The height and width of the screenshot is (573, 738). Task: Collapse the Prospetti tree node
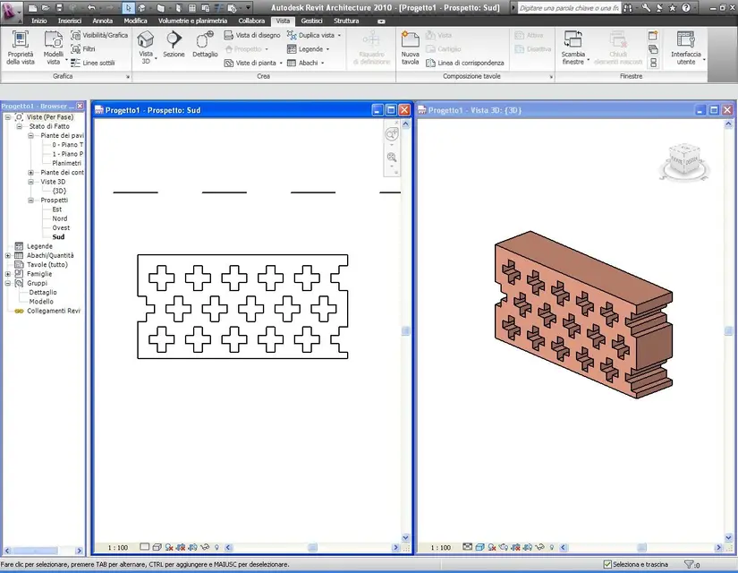[x=30, y=201]
